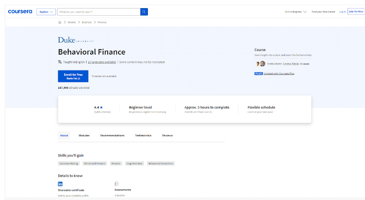The height and width of the screenshot is (200, 365).
Task: Open the 20 languages available link
Action: tap(102, 62)
